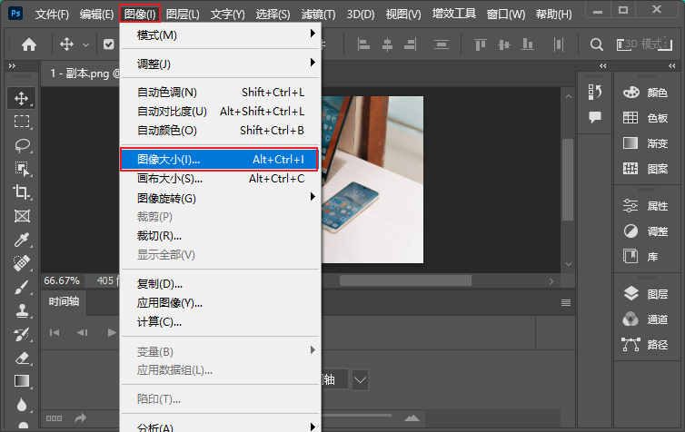Open the timeline type dropdown arrow
Viewport: 685px width, 432px height.
click(361, 379)
